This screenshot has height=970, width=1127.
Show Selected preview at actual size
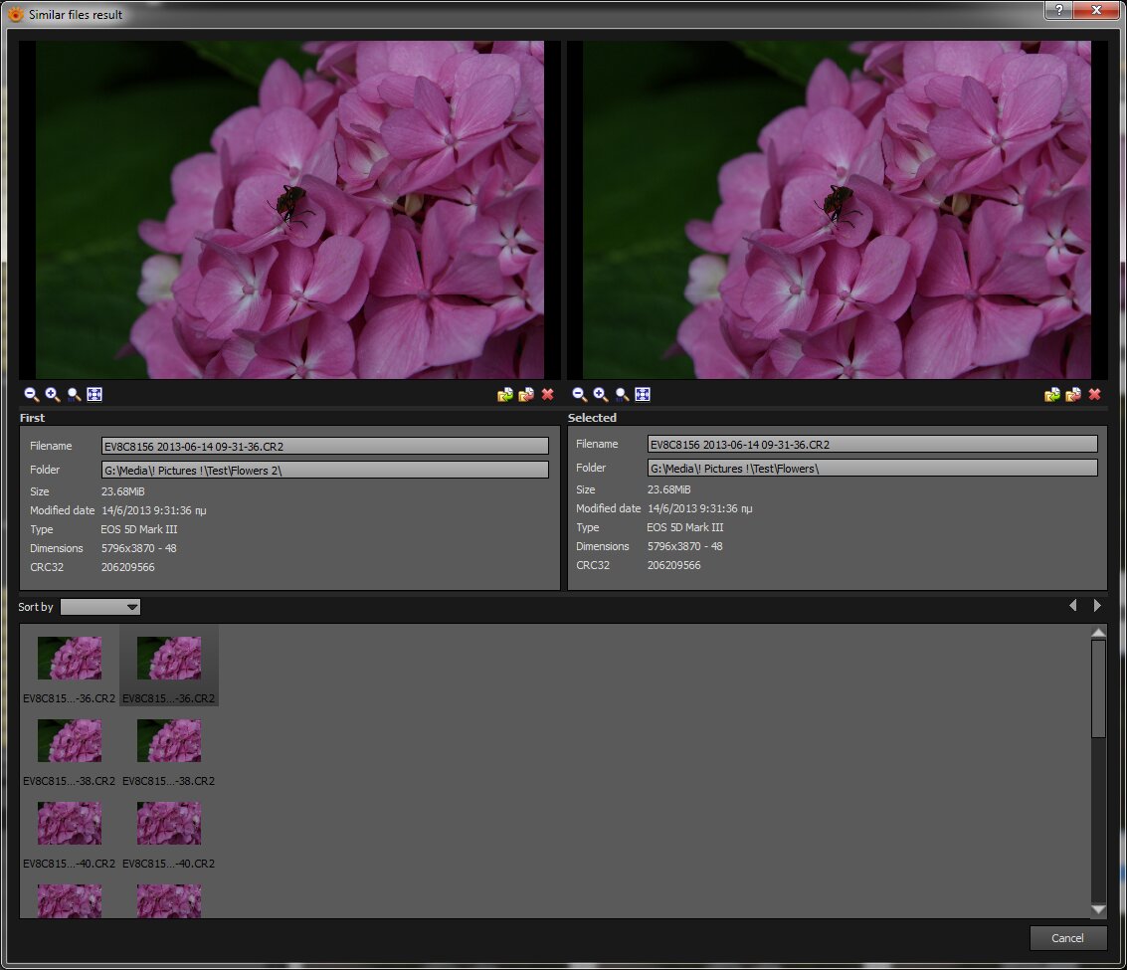622,394
